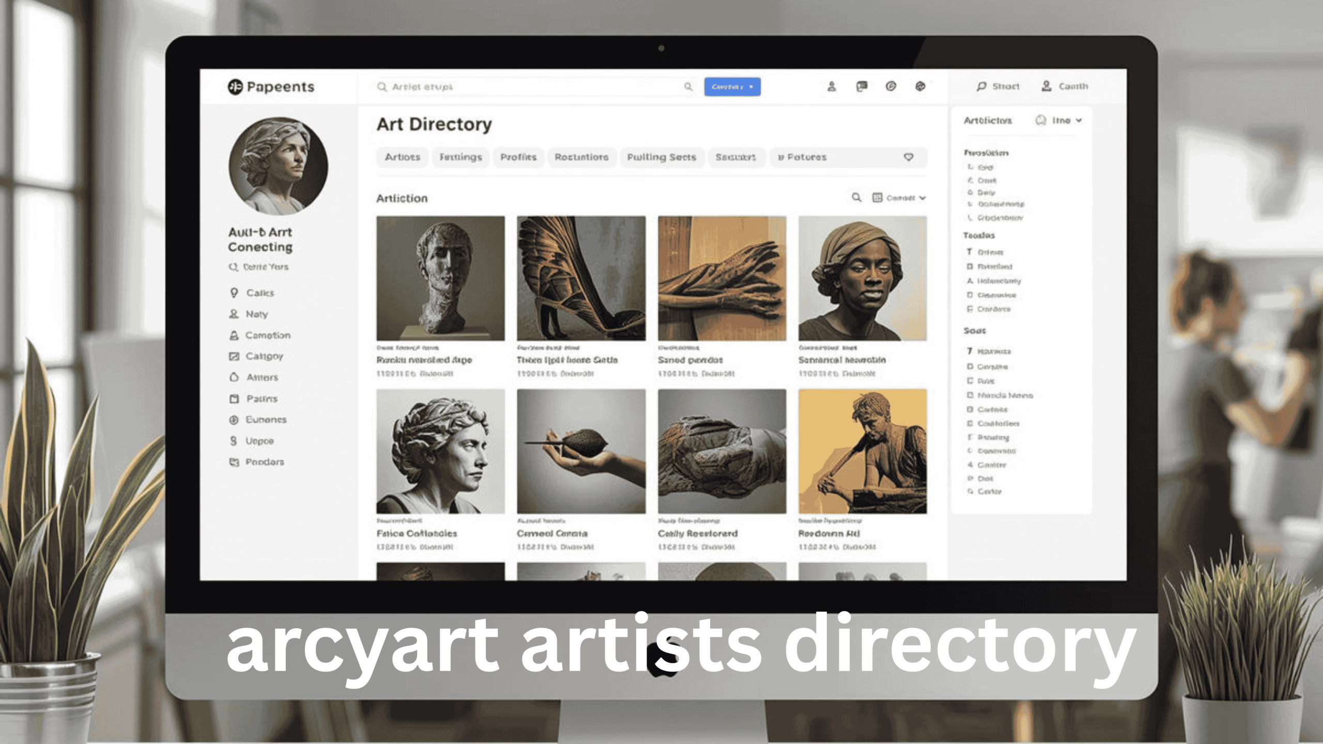Toggle the heart favorite icon in the filter bar
This screenshot has height=744, width=1323.
tap(910, 157)
